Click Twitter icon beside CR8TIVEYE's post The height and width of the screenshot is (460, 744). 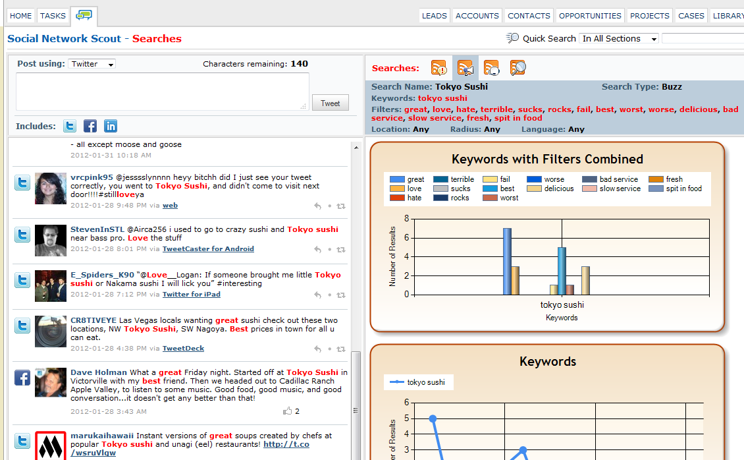pos(22,326)
